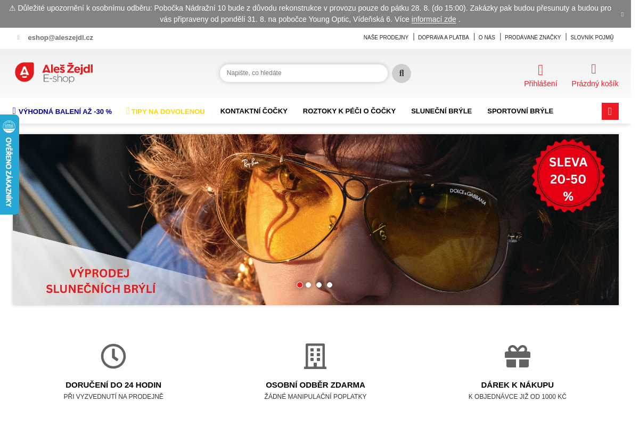Open the Prázdný košík cart

coord(595,76)
